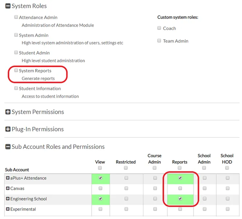Check Restricted for Canvas row
This screenshot has height=219, width=242.
pyautogui.click(x=126, y=188)
